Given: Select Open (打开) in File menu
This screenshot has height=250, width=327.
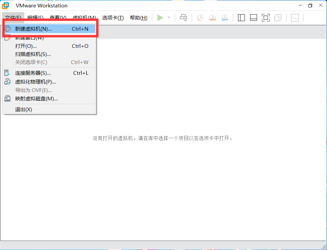Looking at the screenshot, I should [x=49, y=46].
